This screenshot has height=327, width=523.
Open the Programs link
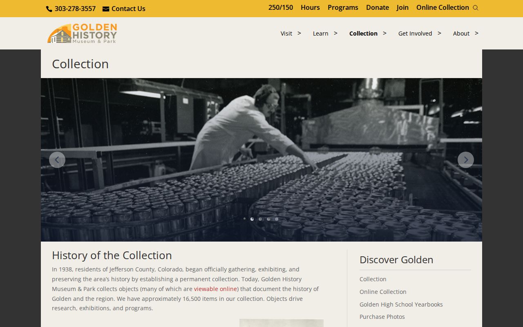tap(343, 7)
